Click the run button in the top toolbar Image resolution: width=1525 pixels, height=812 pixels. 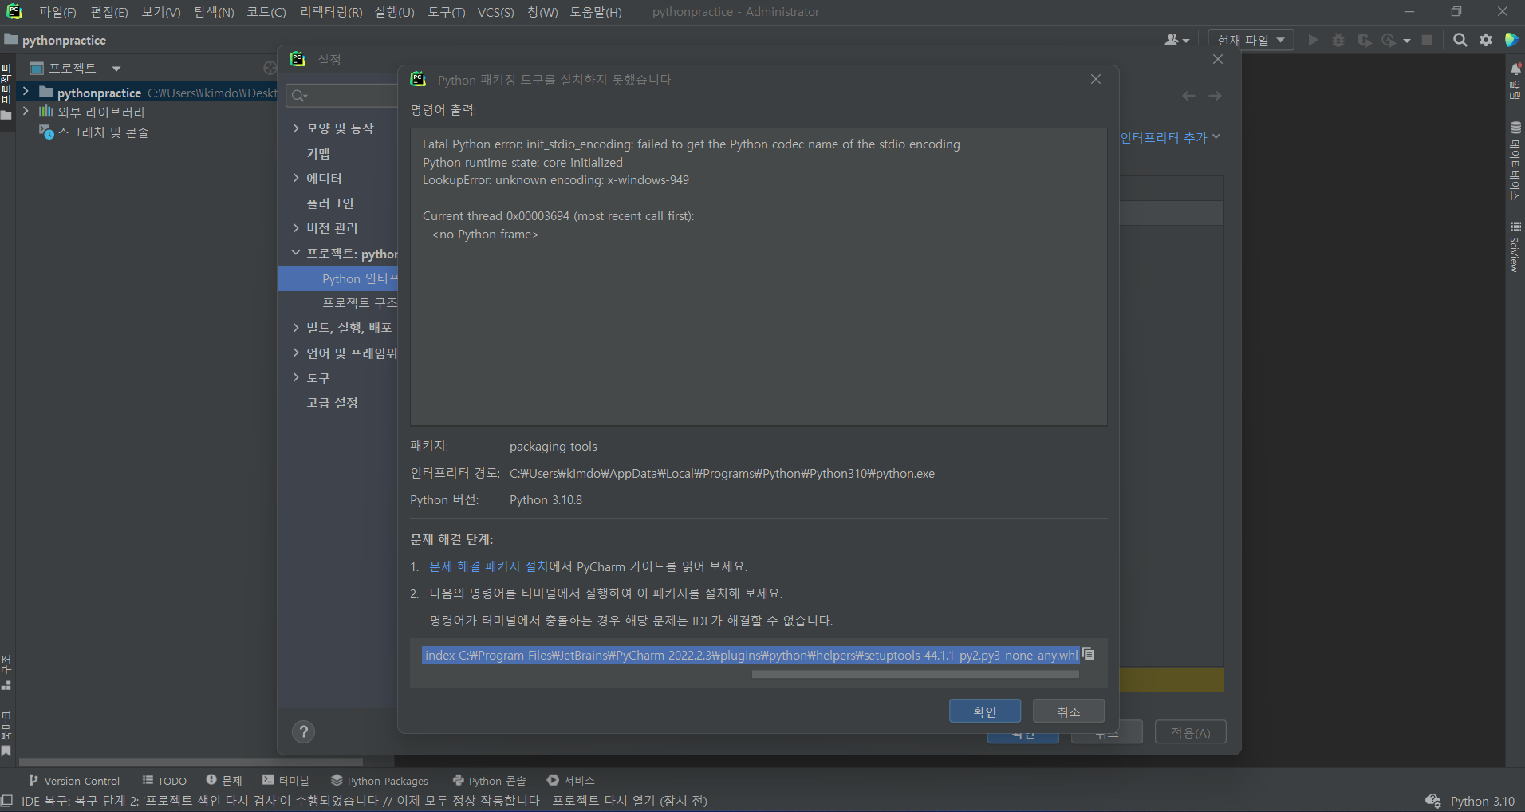[1313, 40]
